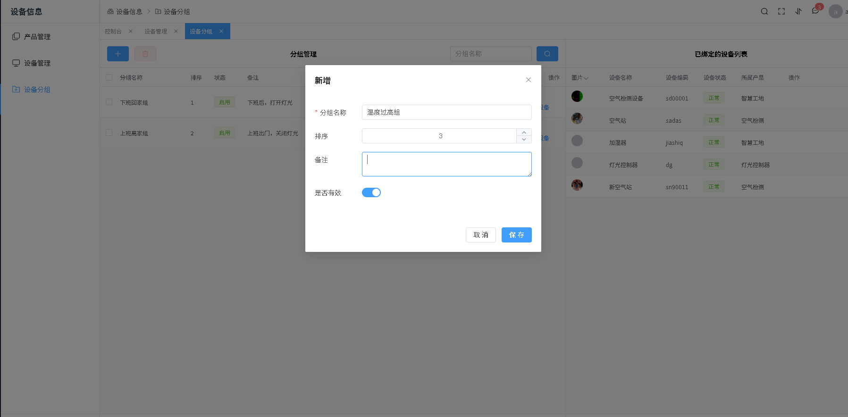Screen dimensions: 848x417
Task: Click the blue group search button
Action: pyautogui.click(x=547, y=54)
